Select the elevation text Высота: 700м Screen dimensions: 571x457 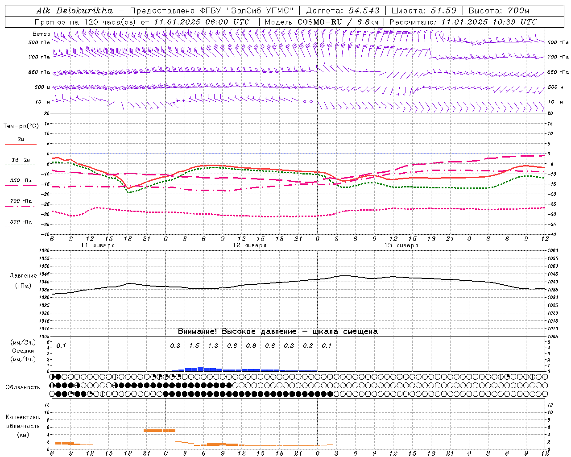point(499,11)
